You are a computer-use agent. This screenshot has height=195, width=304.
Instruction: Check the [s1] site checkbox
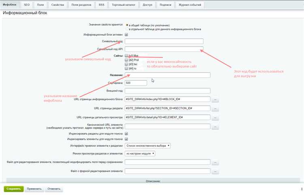click(126, 56)
